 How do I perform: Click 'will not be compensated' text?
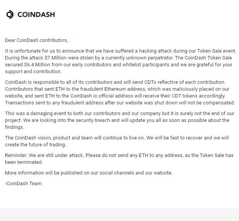point(207,102)
